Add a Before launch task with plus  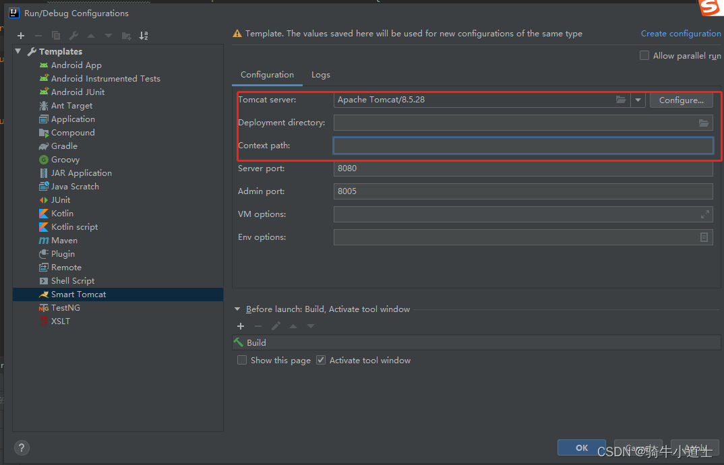(x=241, y=326)
